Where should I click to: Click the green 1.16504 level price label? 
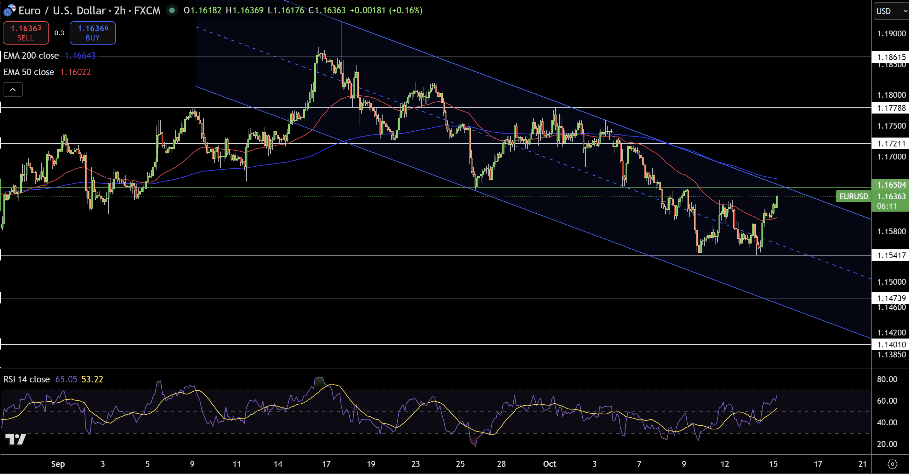click(891, 185)
